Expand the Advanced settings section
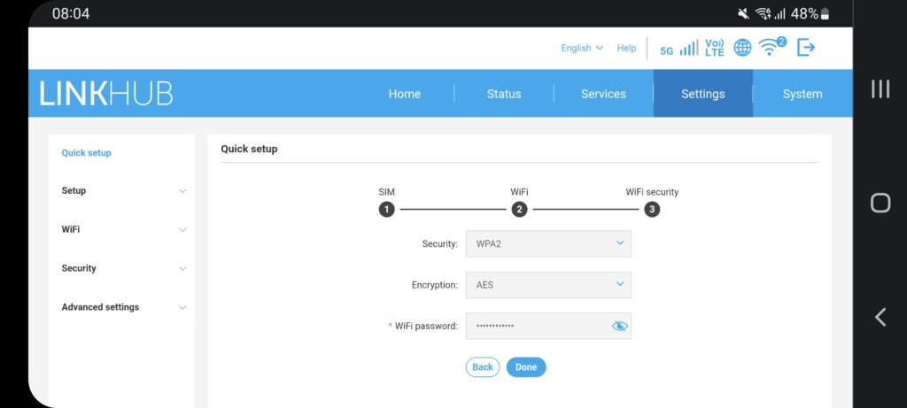 coord(123,307)
